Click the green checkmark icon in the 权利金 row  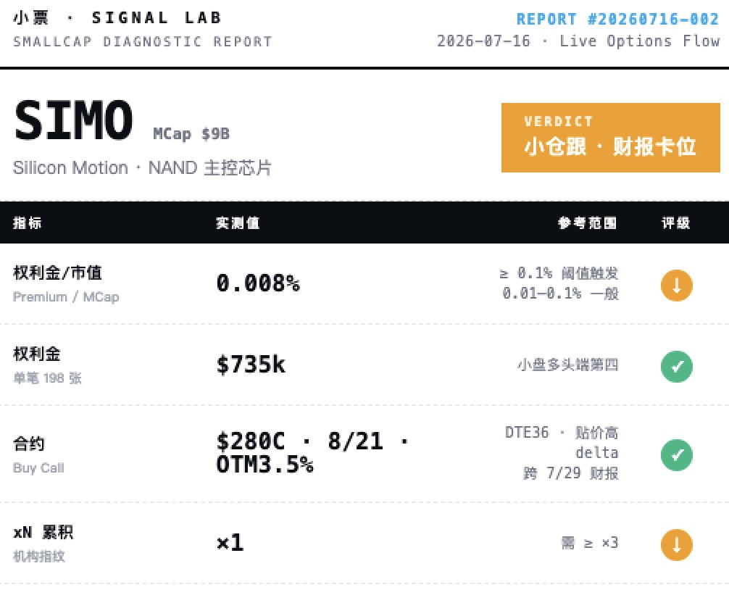click(677, 366)
